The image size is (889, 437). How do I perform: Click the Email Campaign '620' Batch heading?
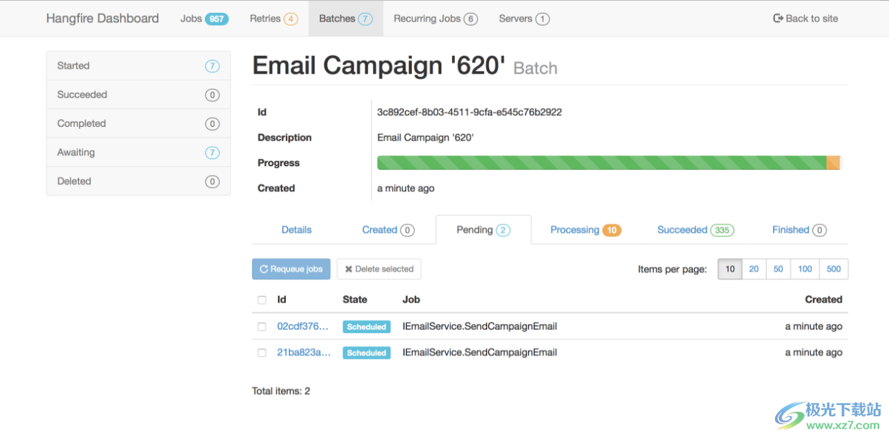(405, 66)
